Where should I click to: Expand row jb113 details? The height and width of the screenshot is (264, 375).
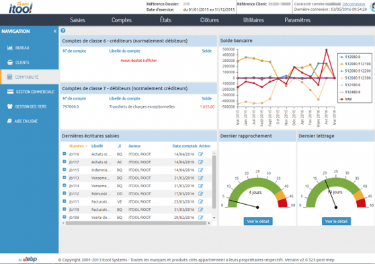pyautogui.click(x=65, y=178)
